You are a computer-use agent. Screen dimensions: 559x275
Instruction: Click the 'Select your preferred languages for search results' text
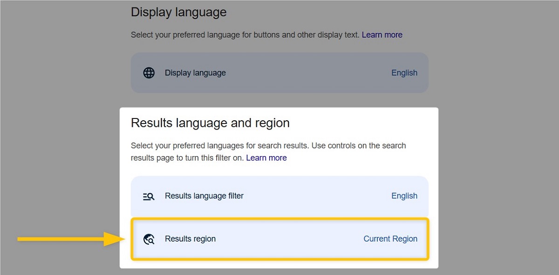(219, 146)
